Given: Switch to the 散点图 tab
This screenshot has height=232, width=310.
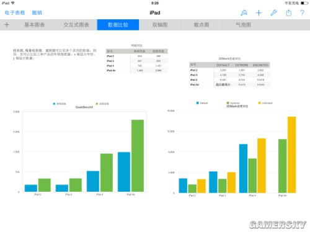Looking at the screenshot, I should 201,25.
